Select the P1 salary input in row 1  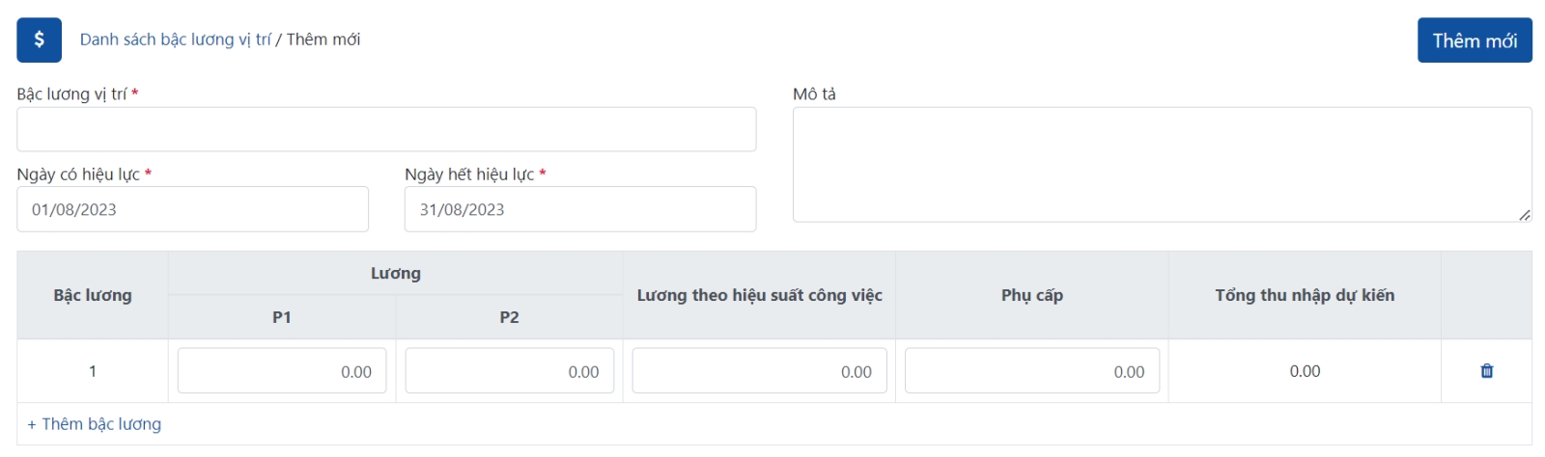(282, 371)
